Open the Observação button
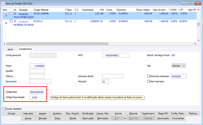Viewport: 203px width, 125px height. pos(88,118)
